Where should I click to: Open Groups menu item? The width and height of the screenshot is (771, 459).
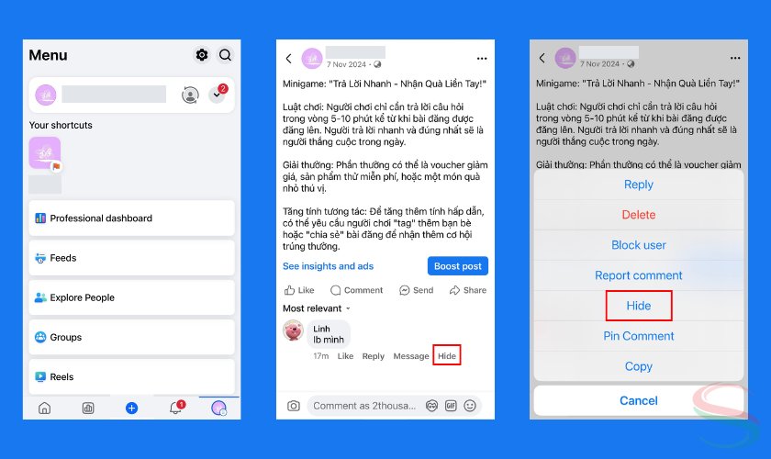(131, 337)
